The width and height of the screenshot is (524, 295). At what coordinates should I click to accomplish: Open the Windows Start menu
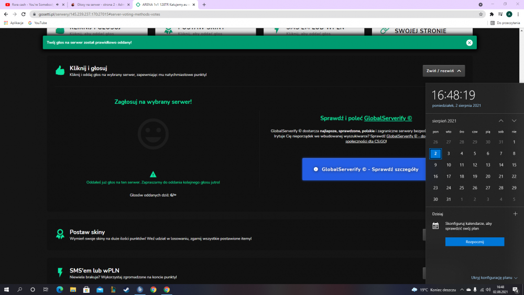(x=6, y=290)
